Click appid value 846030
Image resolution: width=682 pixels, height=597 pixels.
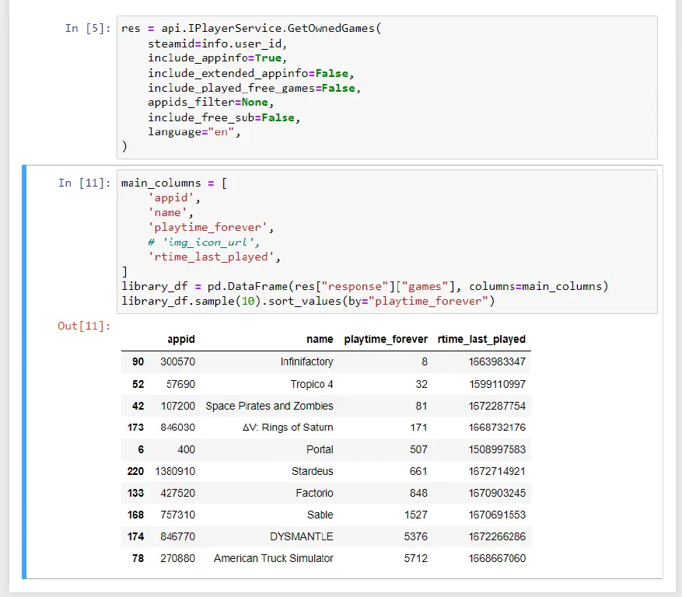tap(177, 428)
